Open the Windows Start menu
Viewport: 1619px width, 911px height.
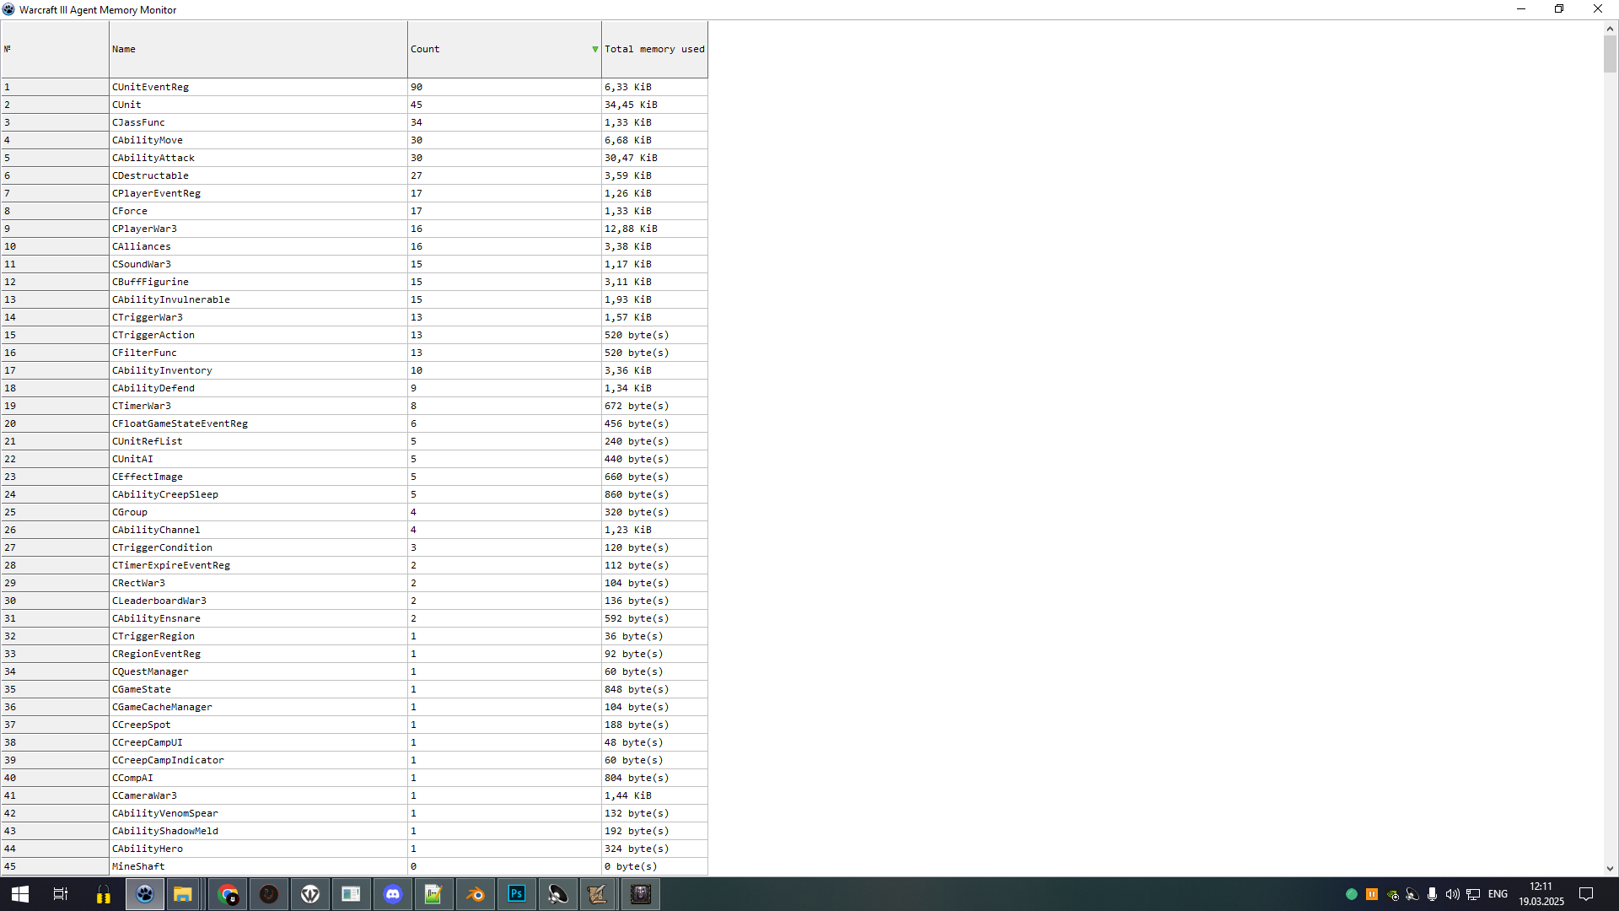pos(20,894)
